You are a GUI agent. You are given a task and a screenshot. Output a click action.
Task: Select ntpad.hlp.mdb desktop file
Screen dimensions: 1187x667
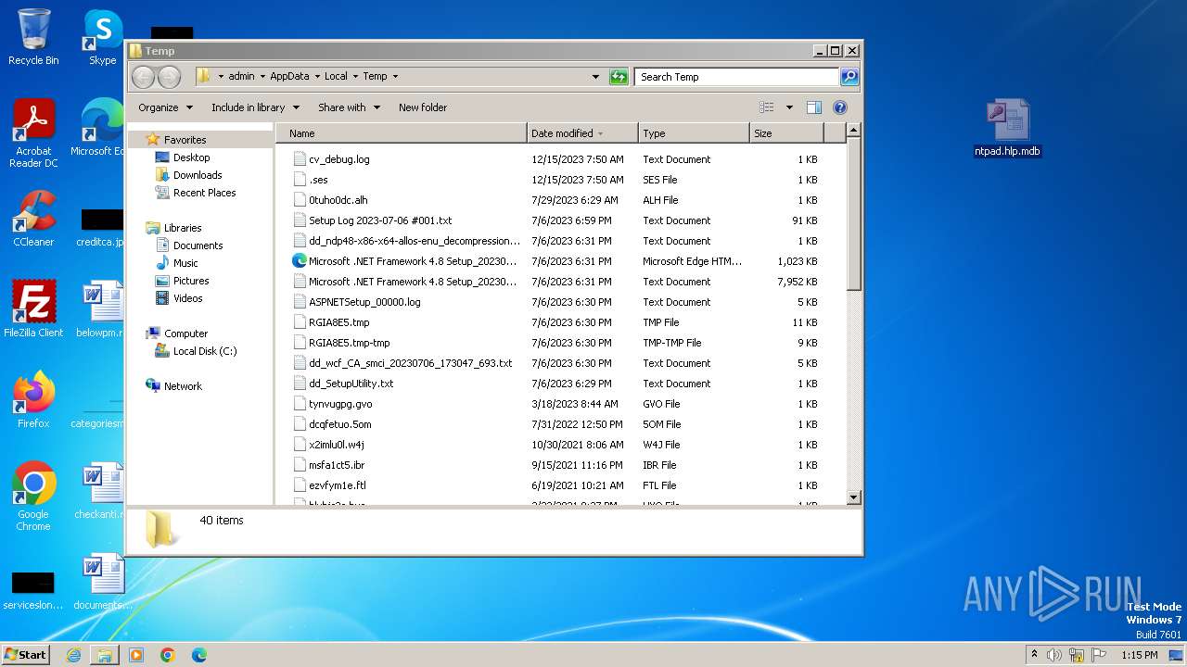1007,128
